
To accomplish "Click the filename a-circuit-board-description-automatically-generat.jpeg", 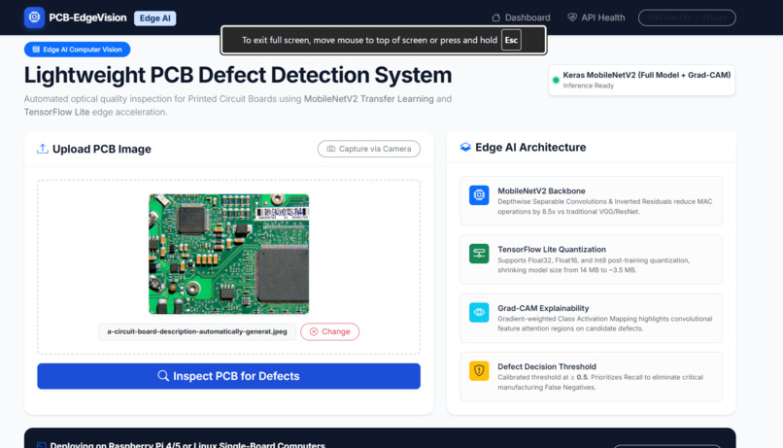I will (197, 331).
